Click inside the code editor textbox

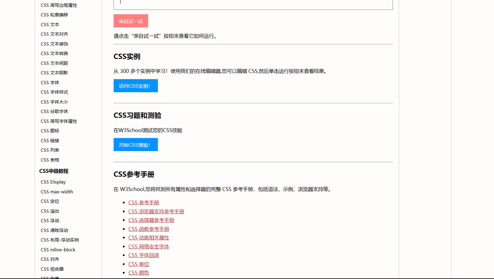coord(253,3)
